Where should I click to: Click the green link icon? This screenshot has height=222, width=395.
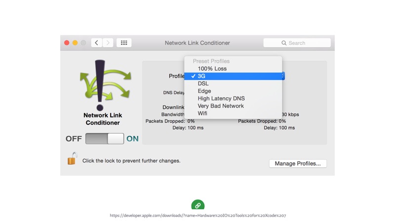(x=197, y=205)
